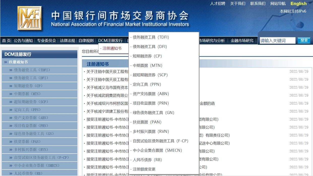The image size is (313, 176).
Task: Open 网站导航 link
Action: pyautogui.click(x=278, y=4)
